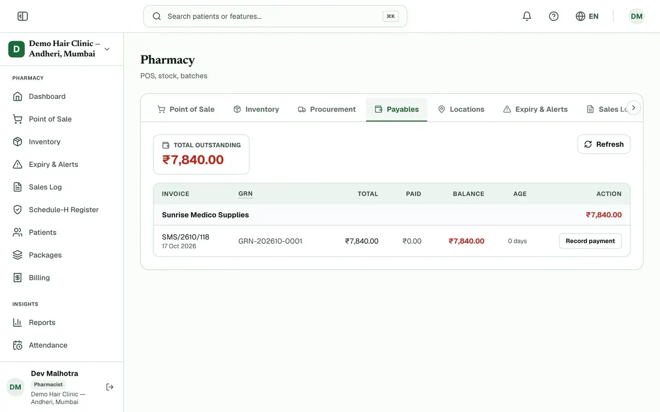
Task: Click Dev Malhotra profile avatar in sidebar
Action: 15,387
